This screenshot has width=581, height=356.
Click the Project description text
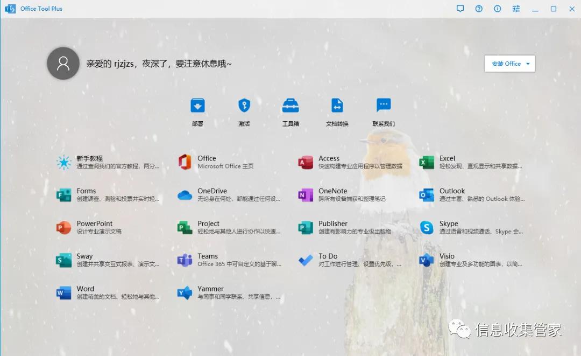[x=239, y=232]
